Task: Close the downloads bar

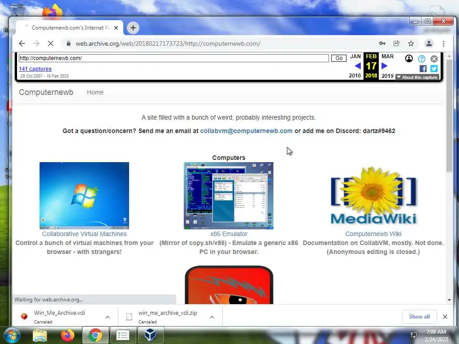Action: coord(445,317)
